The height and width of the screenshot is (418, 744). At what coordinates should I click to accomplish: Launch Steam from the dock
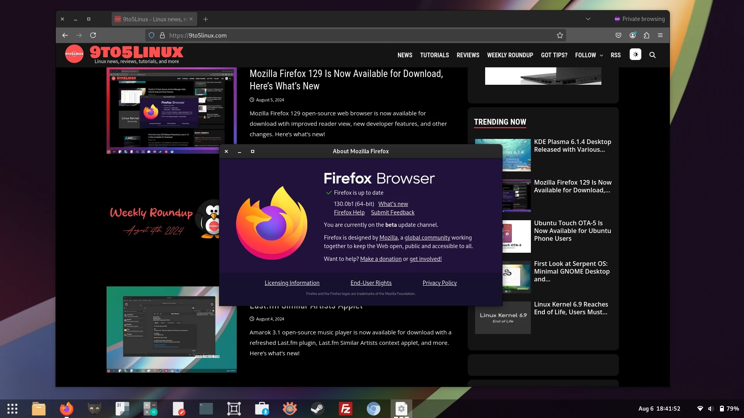(317, 409)
